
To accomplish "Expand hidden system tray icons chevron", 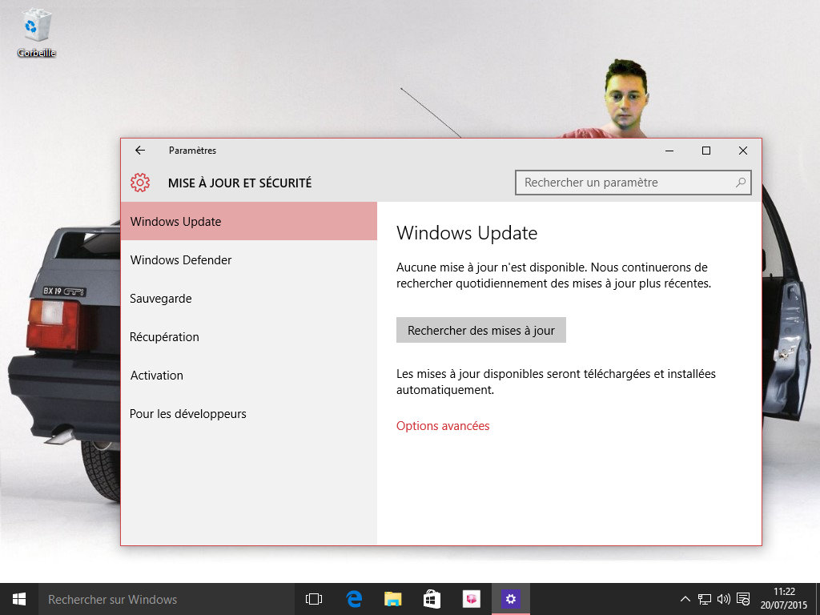I will coord(685,599).
